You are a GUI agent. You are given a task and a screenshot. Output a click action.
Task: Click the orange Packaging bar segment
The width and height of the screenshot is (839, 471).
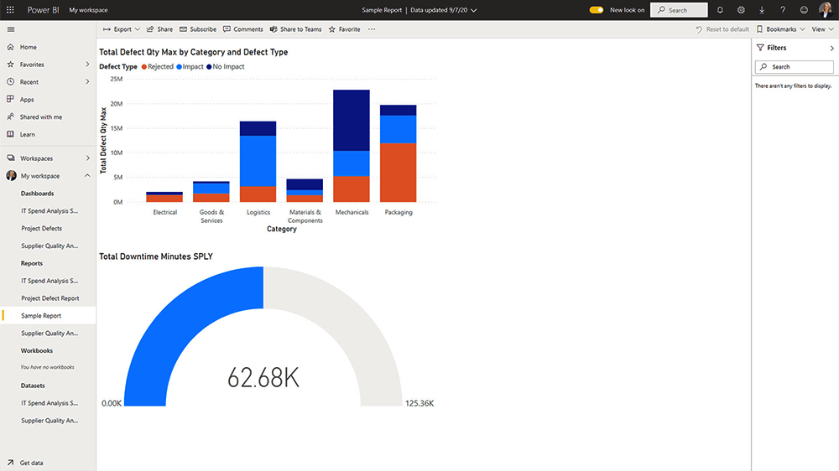[x=398, y=173]
